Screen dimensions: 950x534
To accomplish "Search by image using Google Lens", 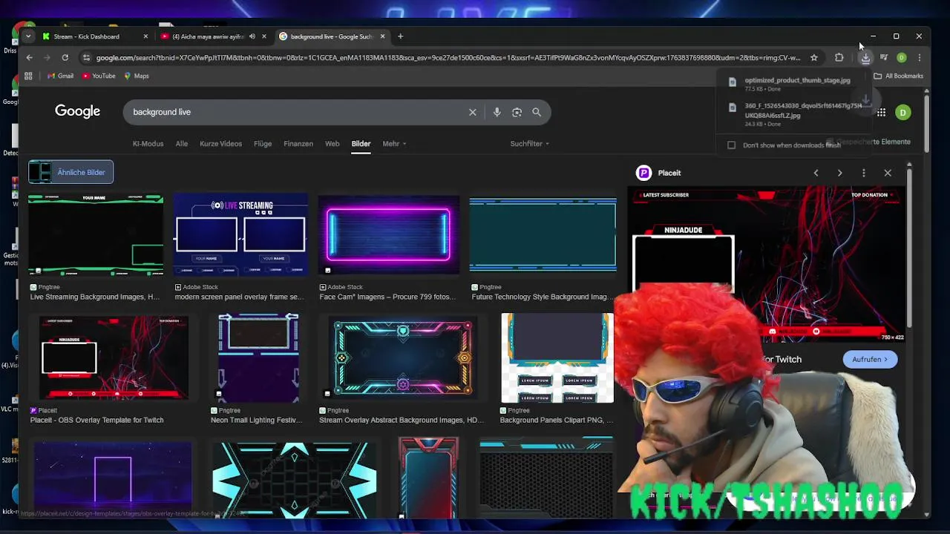I will pyautogui.click(x=517, y=112).
